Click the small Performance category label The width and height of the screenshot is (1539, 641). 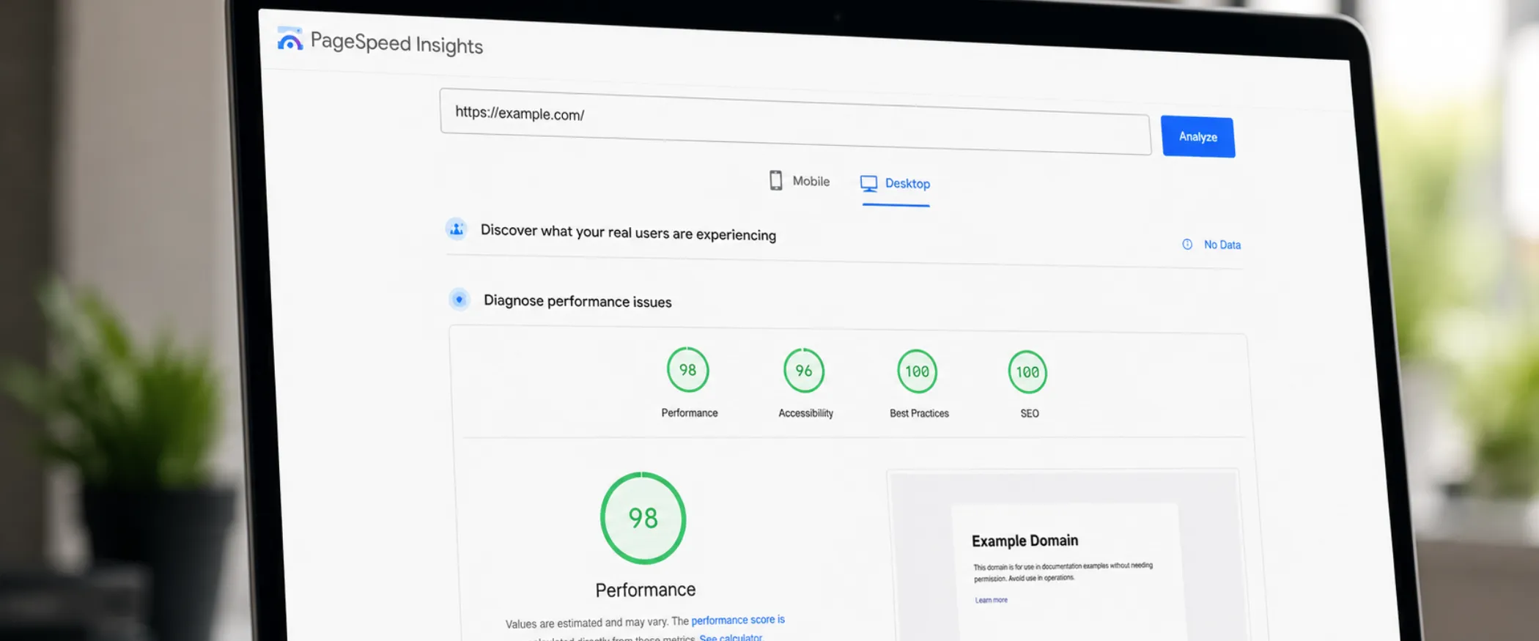[x=690, y=413]
